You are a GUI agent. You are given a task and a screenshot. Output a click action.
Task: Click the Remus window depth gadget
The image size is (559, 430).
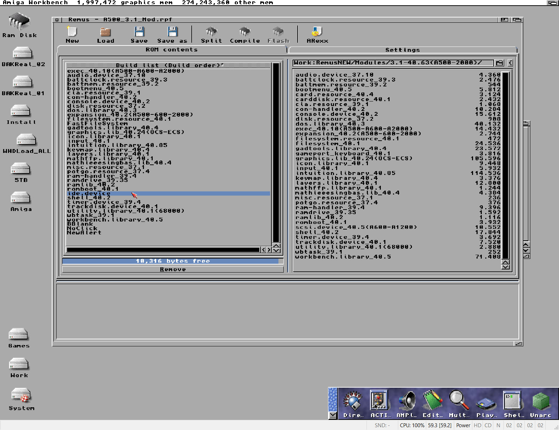(x=517, y=20)
